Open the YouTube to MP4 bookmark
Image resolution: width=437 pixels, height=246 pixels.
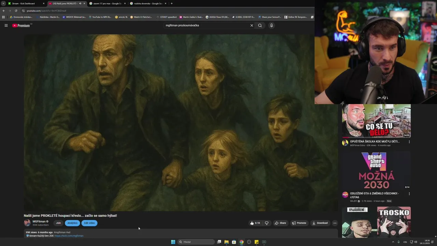tap(100, 17)
